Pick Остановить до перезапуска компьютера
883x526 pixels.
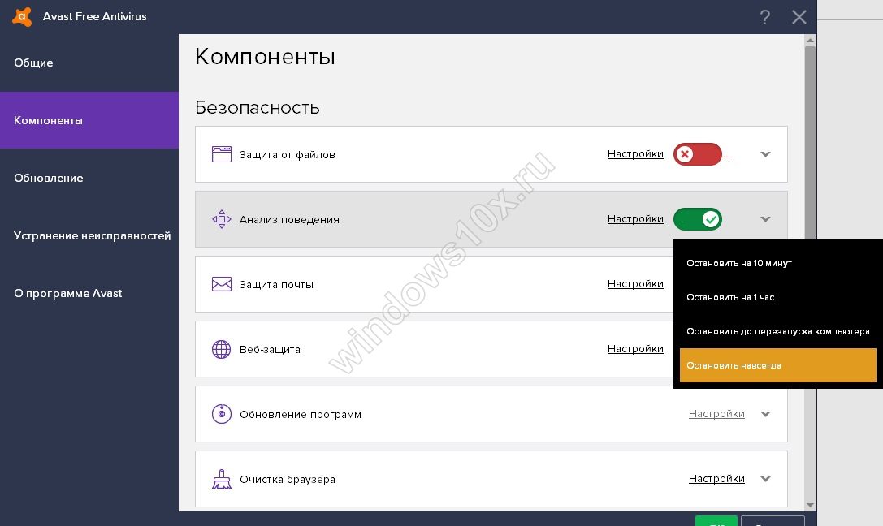tap(777, 331)
